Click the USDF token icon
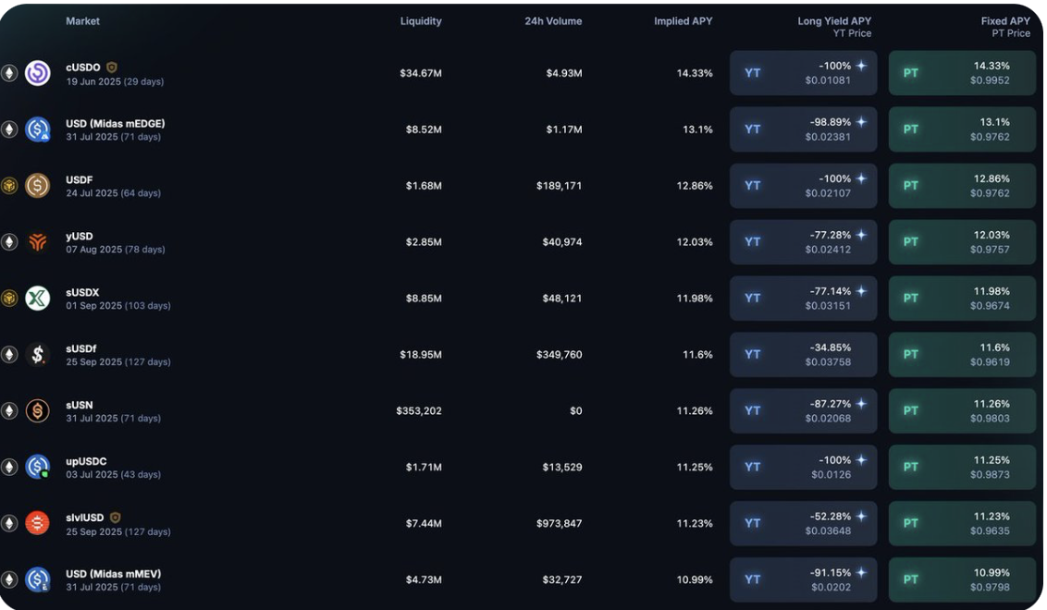Image resolution: width=1047 pixels, height=610 pixels. pos(37,186)
